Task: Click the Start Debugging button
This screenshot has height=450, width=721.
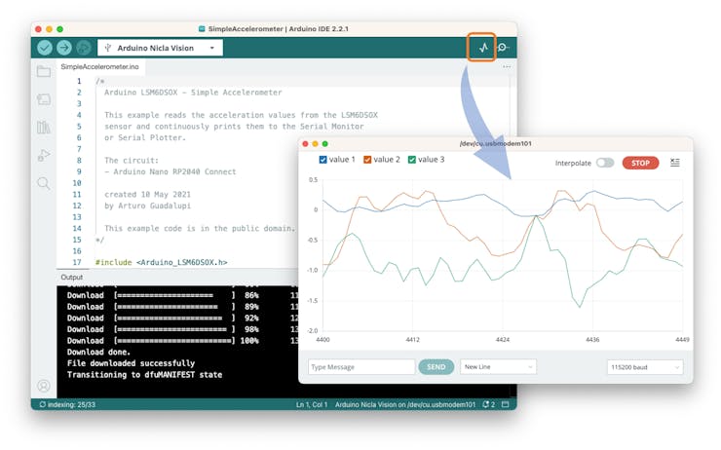Action: pos(84,48)
